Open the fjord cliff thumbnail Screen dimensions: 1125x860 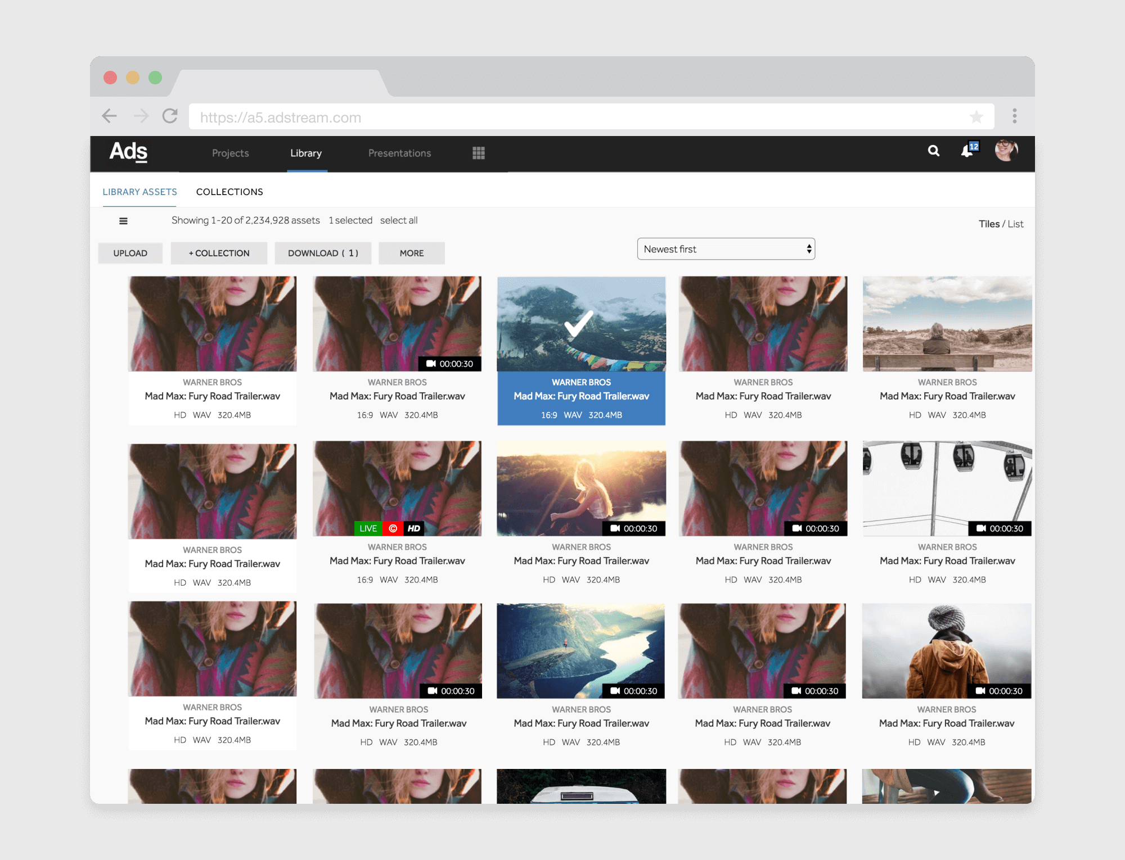click(x=580, y=650)
